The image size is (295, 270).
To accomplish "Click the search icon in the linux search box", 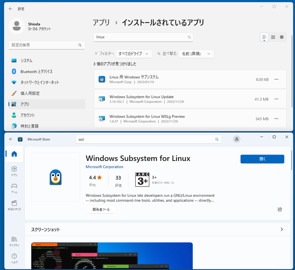I will (189, 37).
